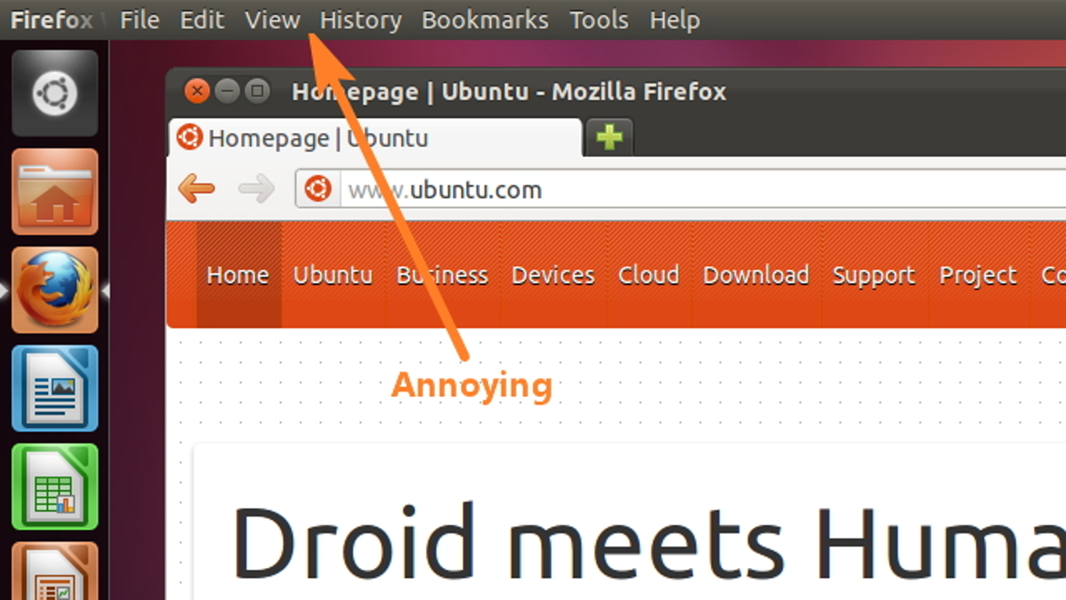Open Business section in site navigation
1066x600 pixels.
(x=442, y=275)
